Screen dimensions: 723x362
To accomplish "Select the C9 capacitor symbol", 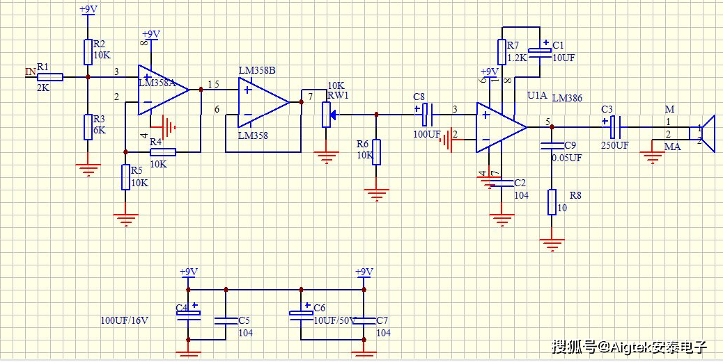I will [552, 146].
